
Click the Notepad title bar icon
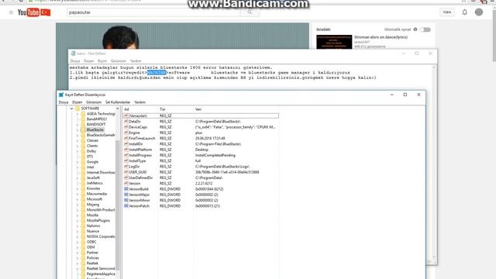[74, 53]
